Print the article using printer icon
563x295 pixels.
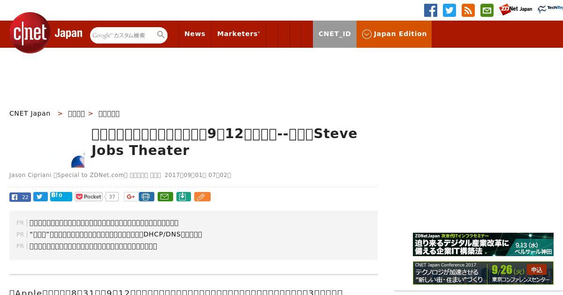146,197
